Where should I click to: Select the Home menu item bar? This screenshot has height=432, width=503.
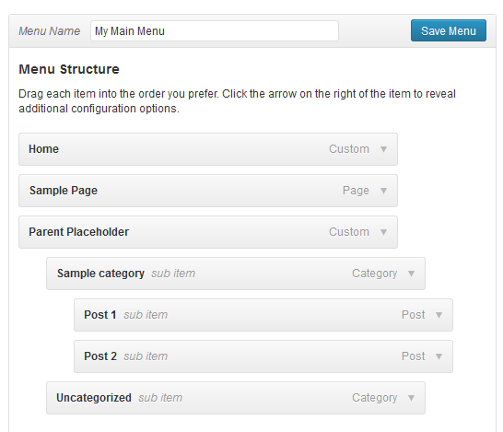click(x=208, y=149)
